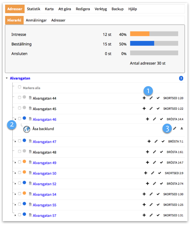Click the Alvarsgatan 57 link
Screen dimensions: 190x225
pyautogui.click(x=44, y=215)
